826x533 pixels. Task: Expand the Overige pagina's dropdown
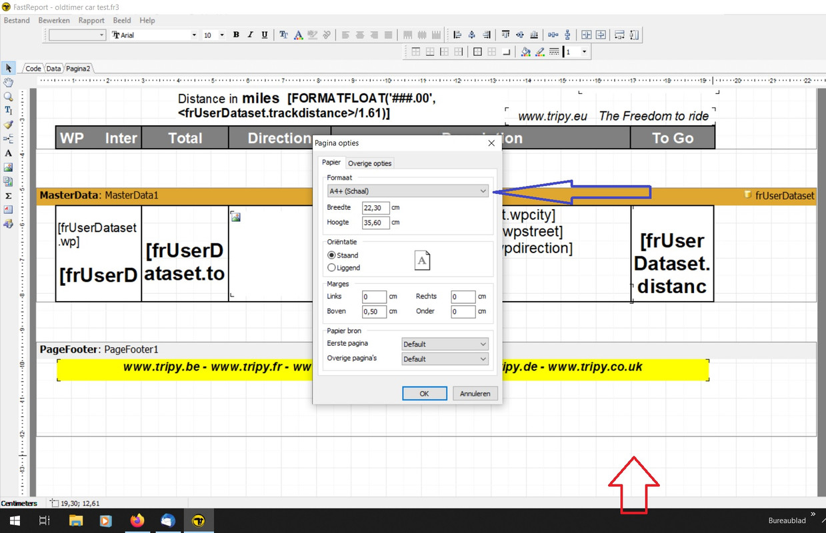click(x=445, y=359)
